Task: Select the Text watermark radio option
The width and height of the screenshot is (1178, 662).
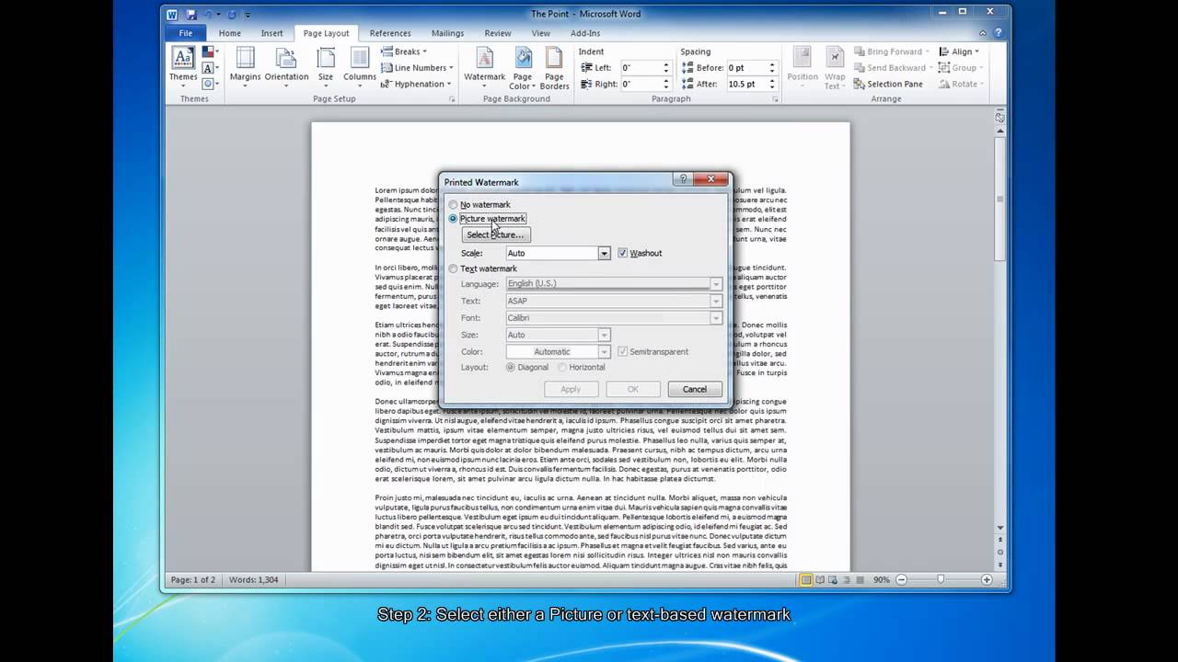Action: [x=482, y=268]
